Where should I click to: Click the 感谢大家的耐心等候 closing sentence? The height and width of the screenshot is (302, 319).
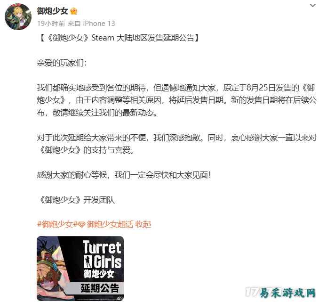[x=72, y=175]
